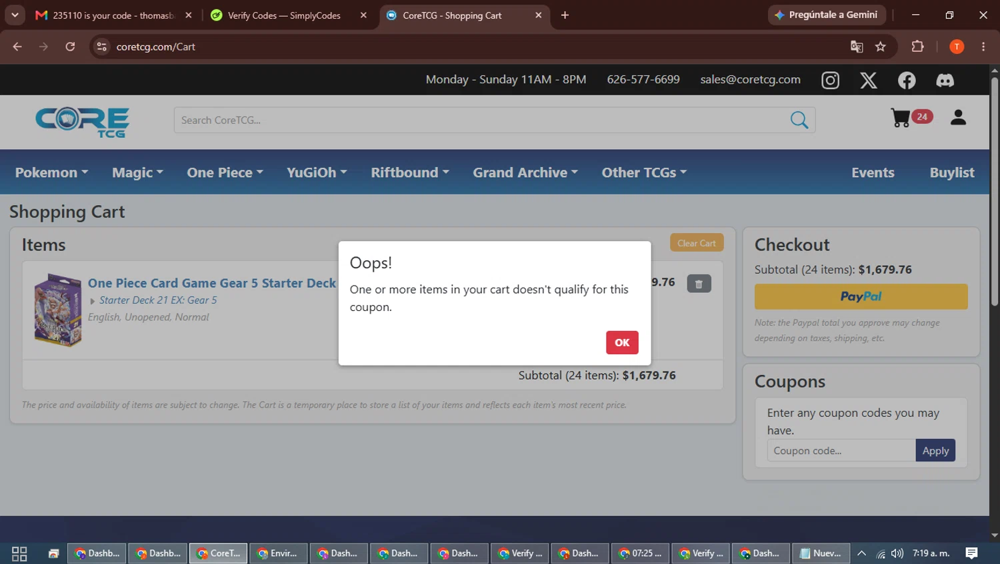Viewport: 1000px width, 564px height.
Task: Apply the coupon code
Action: pos(935,451)
